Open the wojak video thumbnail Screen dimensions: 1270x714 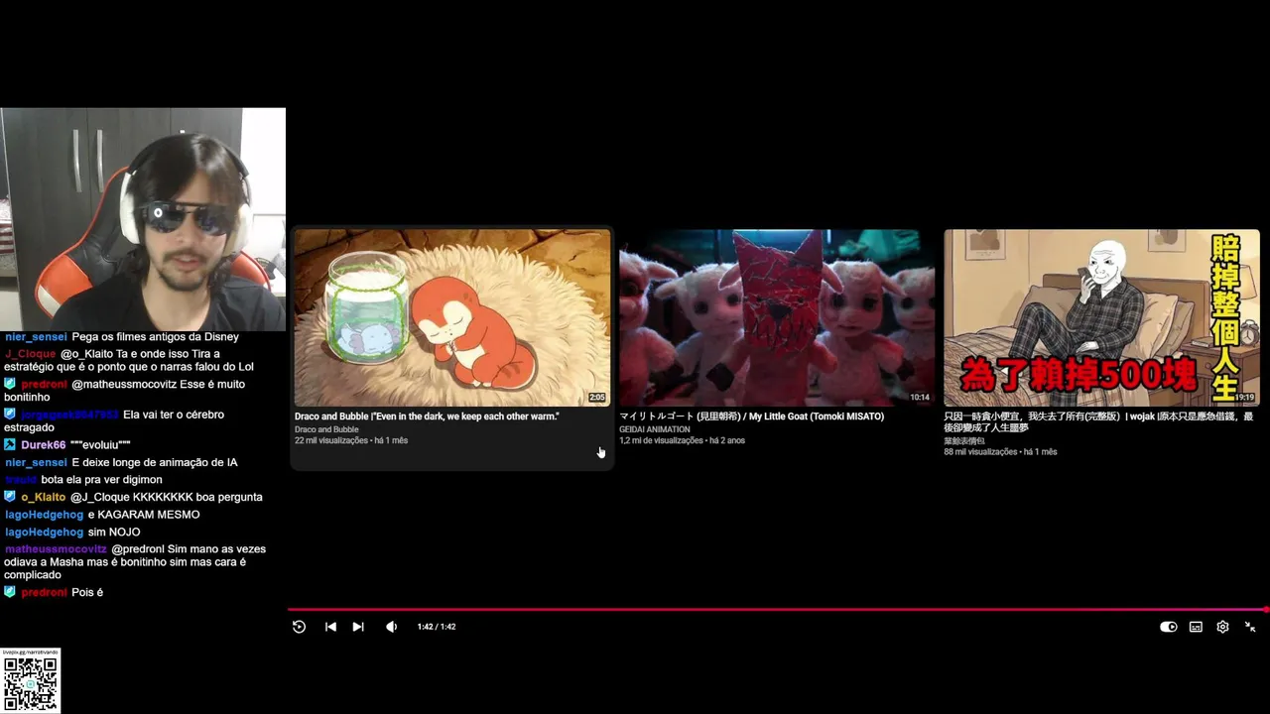click(1101, 317)
